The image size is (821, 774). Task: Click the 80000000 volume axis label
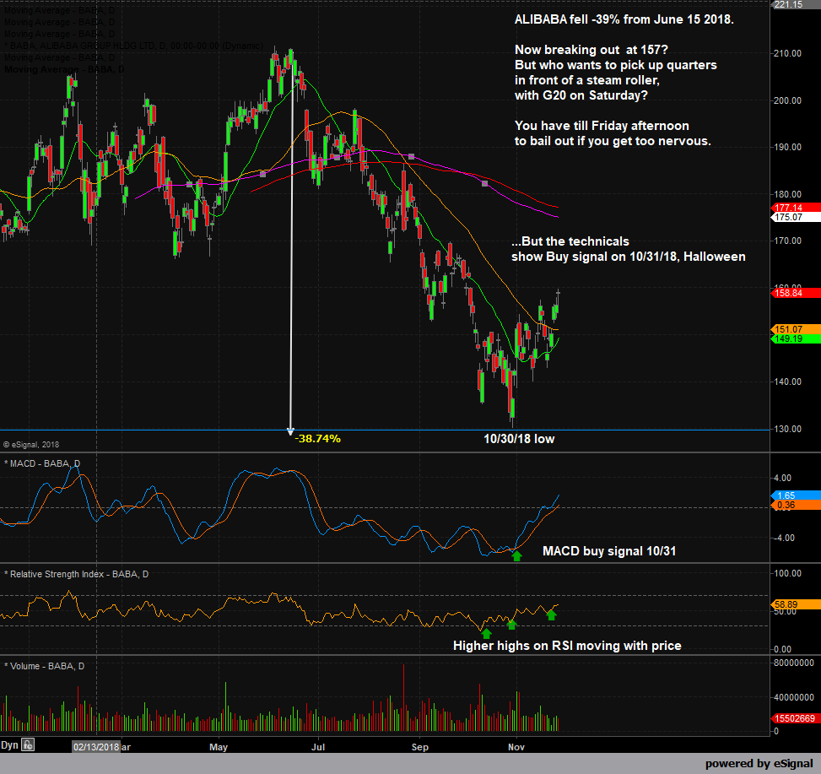click(x=794, y=663)
